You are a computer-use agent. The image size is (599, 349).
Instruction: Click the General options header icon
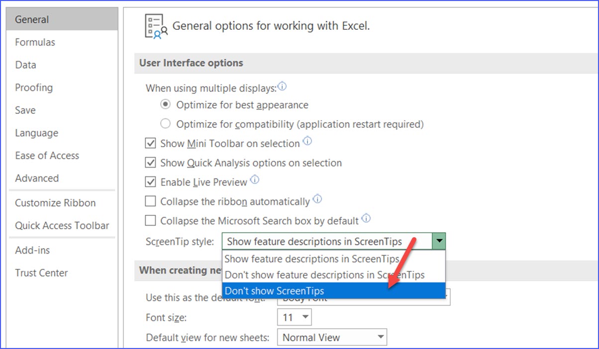(156, 26)
